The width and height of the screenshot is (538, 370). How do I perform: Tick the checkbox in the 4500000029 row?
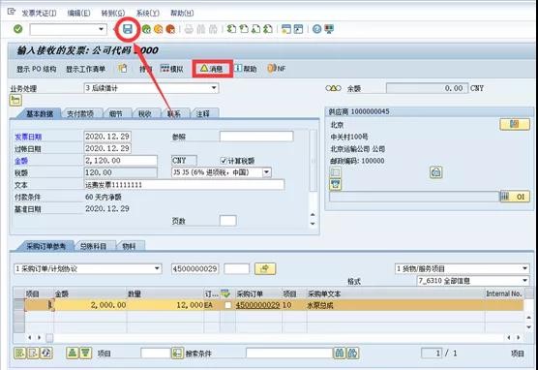click(227, 305)
